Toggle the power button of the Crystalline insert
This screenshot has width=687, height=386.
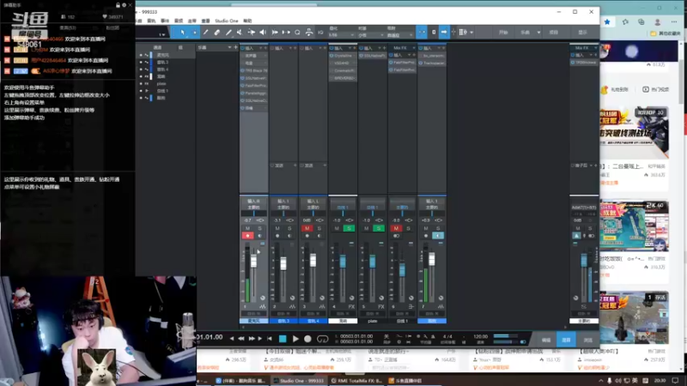click(331, 56)
